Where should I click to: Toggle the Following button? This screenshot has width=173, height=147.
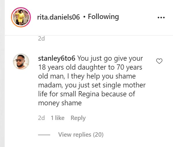pos(103,17)
